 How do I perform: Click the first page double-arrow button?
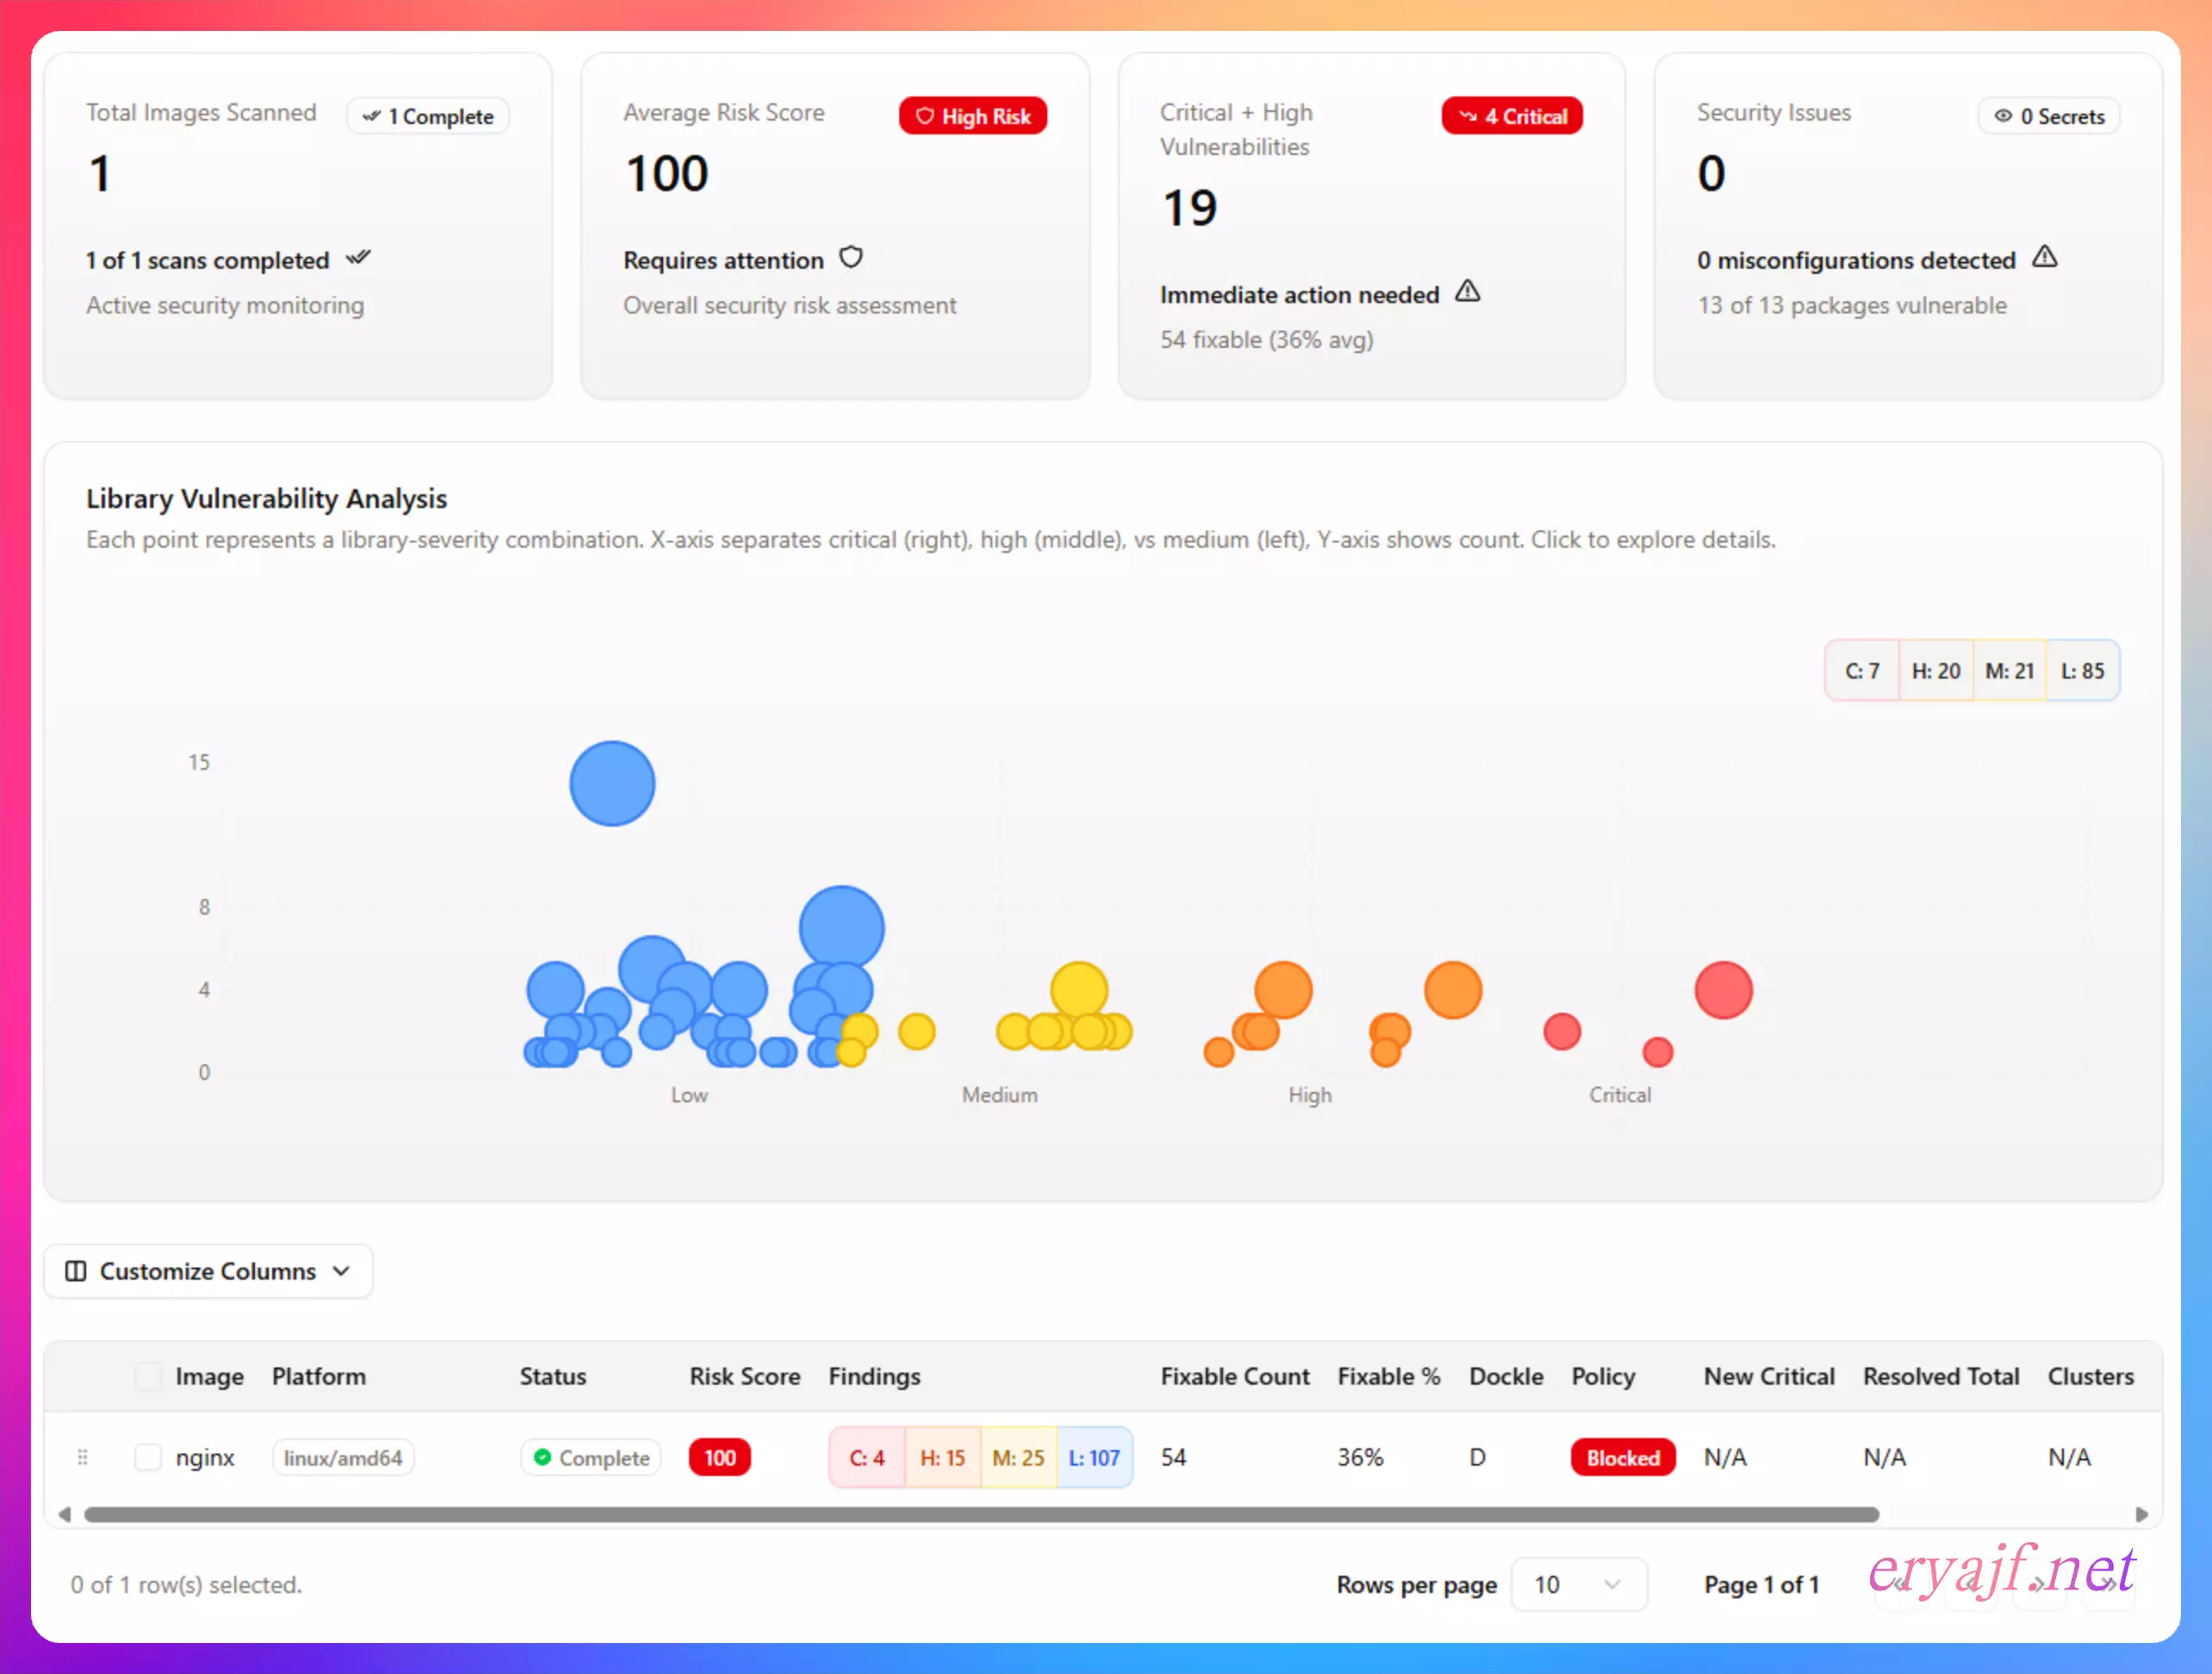tap(1901, 1585)
